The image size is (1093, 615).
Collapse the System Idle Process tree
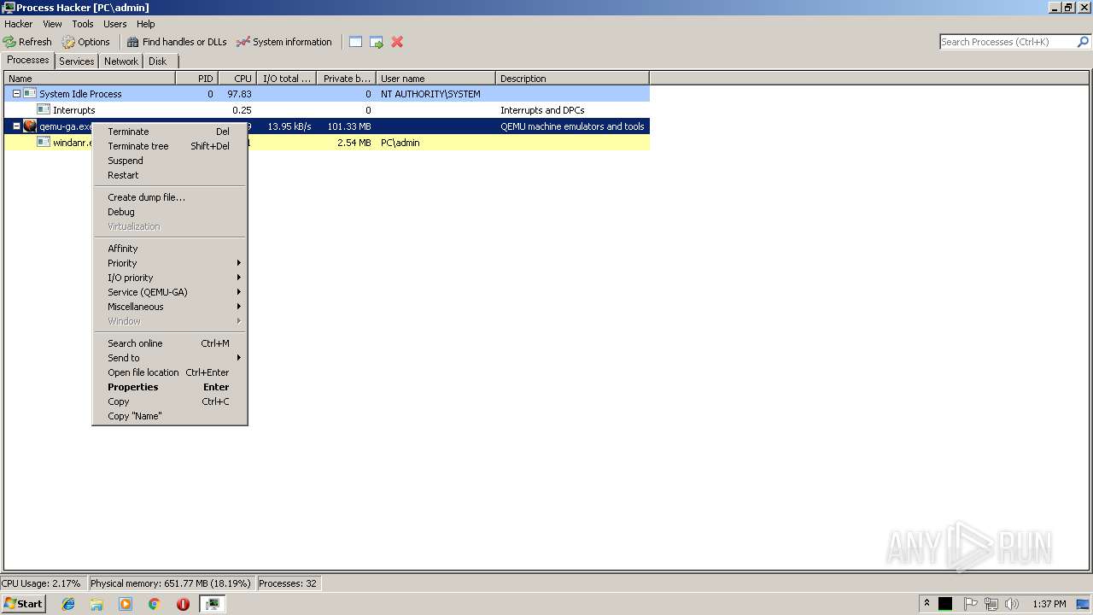[16, 94]
